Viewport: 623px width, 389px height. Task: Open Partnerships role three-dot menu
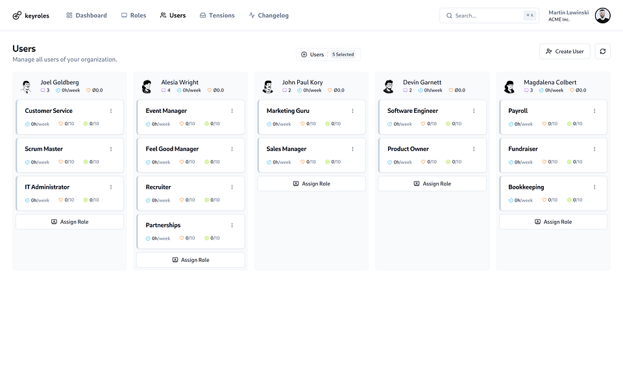pos(232,225)
